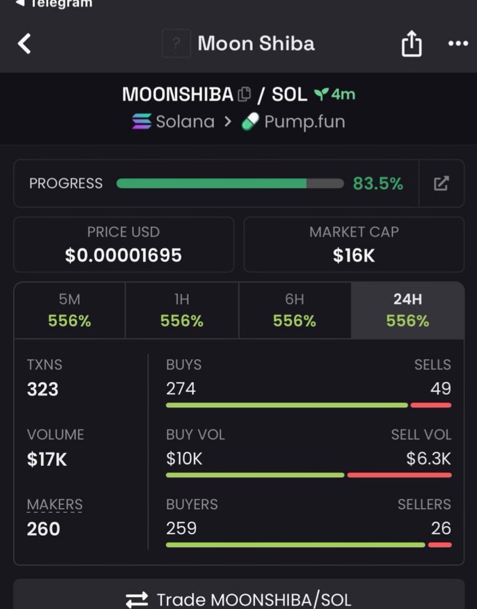Open the share sheet icon
477x609 pixels.
(x=411, y=44)
